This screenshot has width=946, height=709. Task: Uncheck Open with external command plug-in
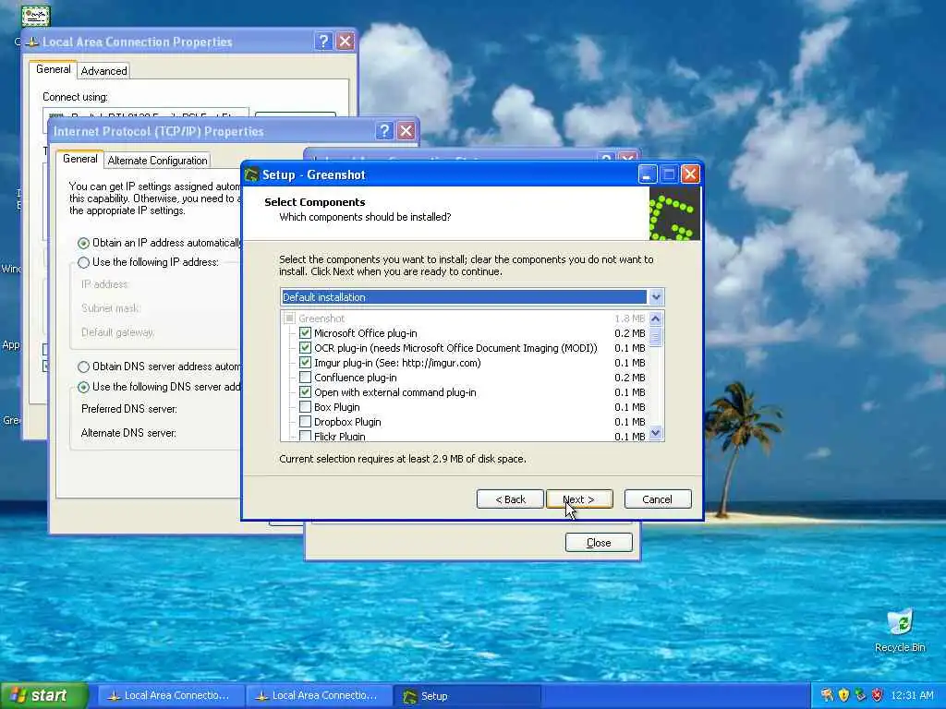(305, 391)
